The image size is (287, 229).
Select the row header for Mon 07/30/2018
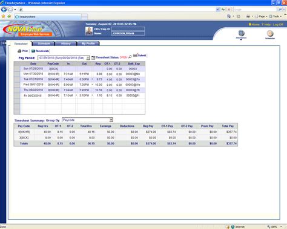tap(17, 74)
